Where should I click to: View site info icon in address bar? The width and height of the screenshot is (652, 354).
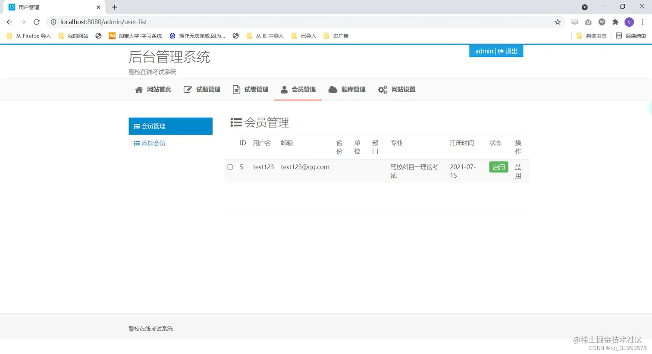click(53, 22)
